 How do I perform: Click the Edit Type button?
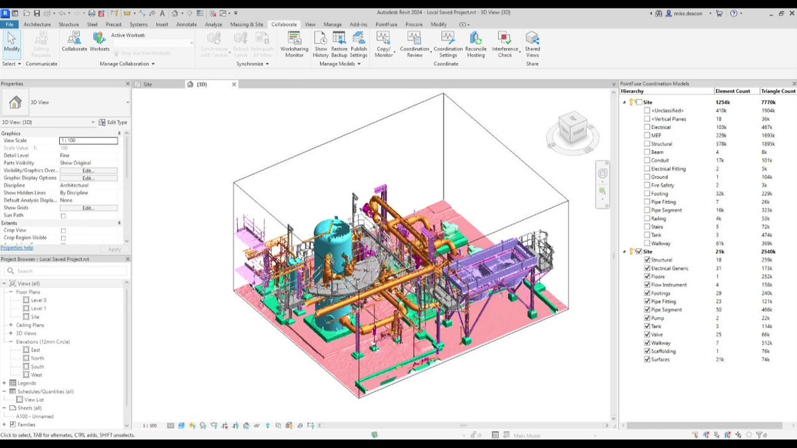(x=113, y=122)
